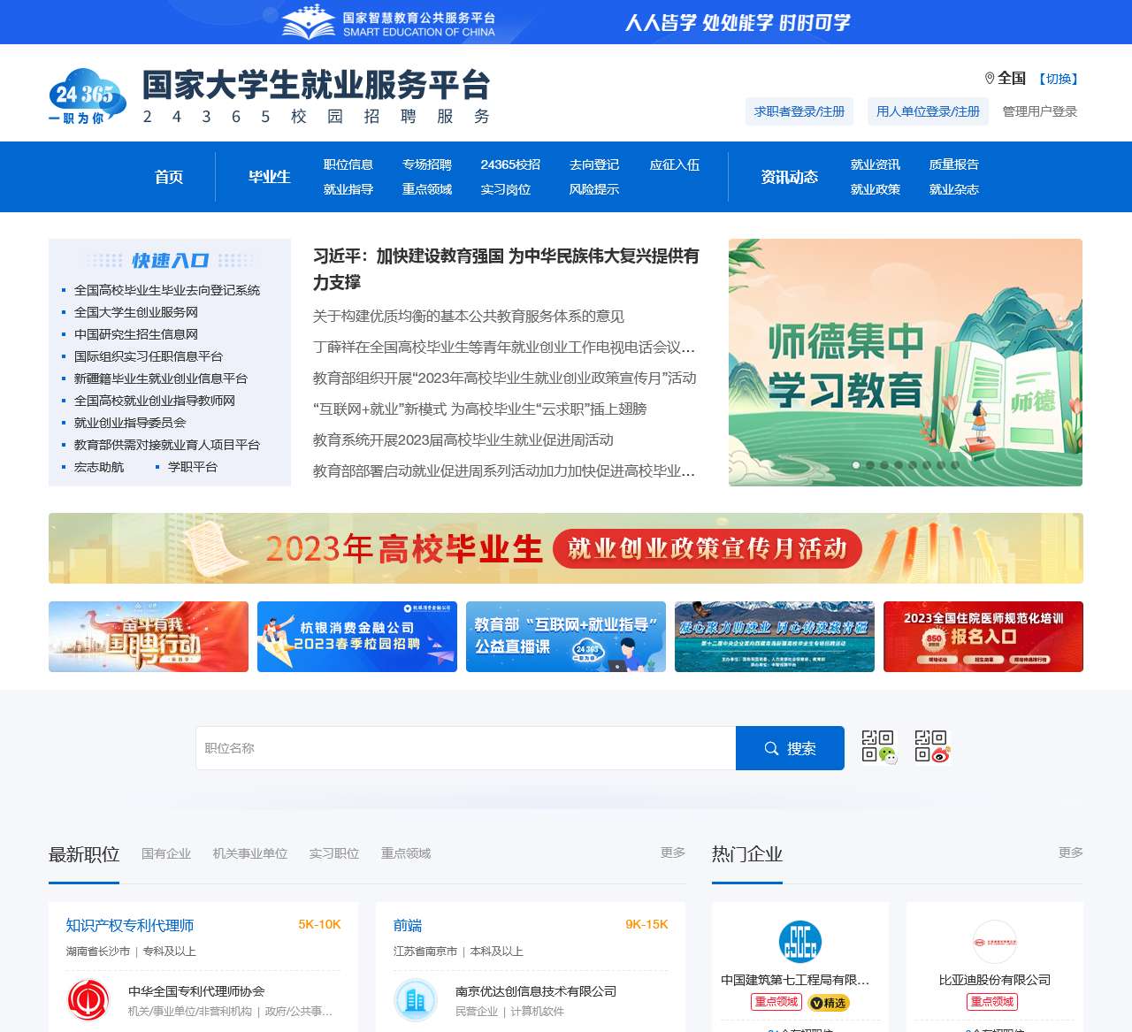This screenshot has height=1032, width=1132.
Task: Open 全国高校毕业生去向登记系统 quick link
Action: coord(167,290)
